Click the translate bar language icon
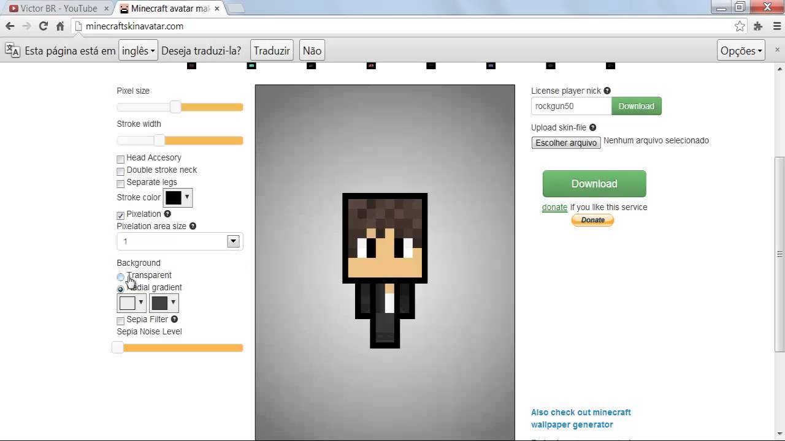Screen dimensions: 785x441 (x=13, y=51)
